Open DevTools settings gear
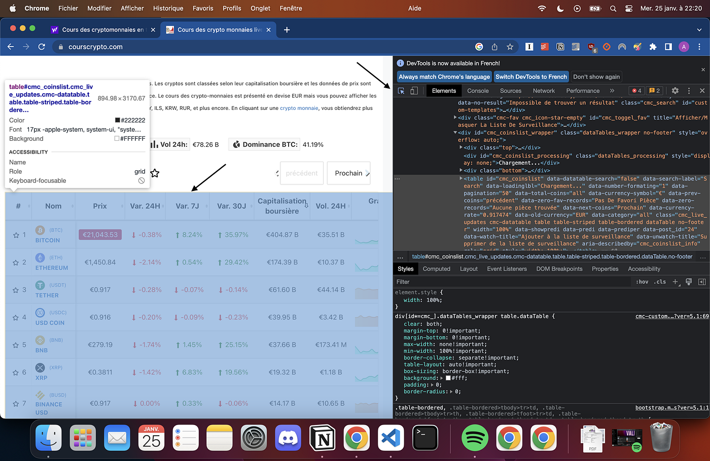Screen dimensions: 710x461 coord(675,91)
